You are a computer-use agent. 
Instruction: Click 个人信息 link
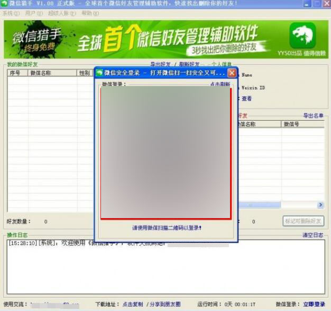pyautogui.click(x=222, y=64)
